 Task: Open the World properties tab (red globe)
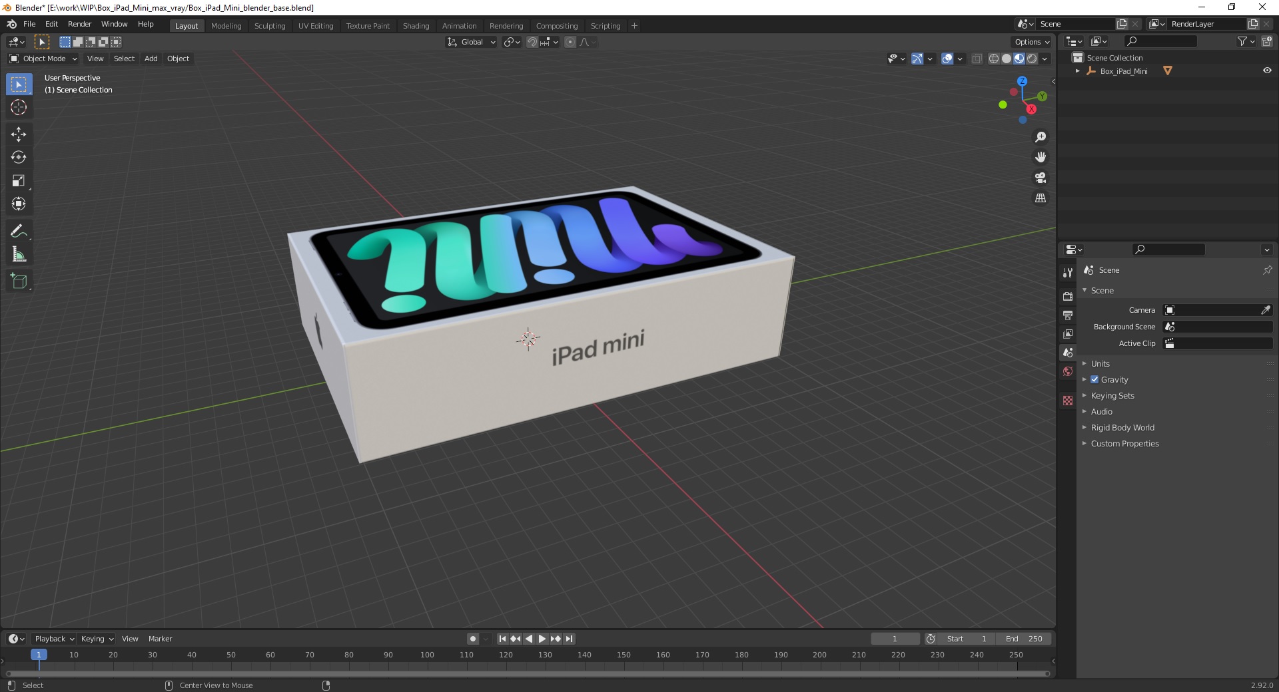[x=1068, y=371]
